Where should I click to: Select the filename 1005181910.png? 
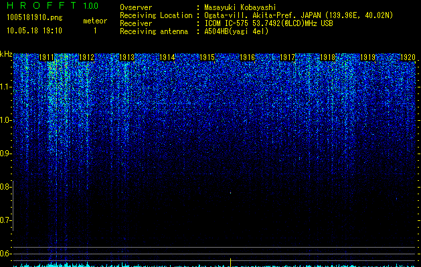click(35, 18)
